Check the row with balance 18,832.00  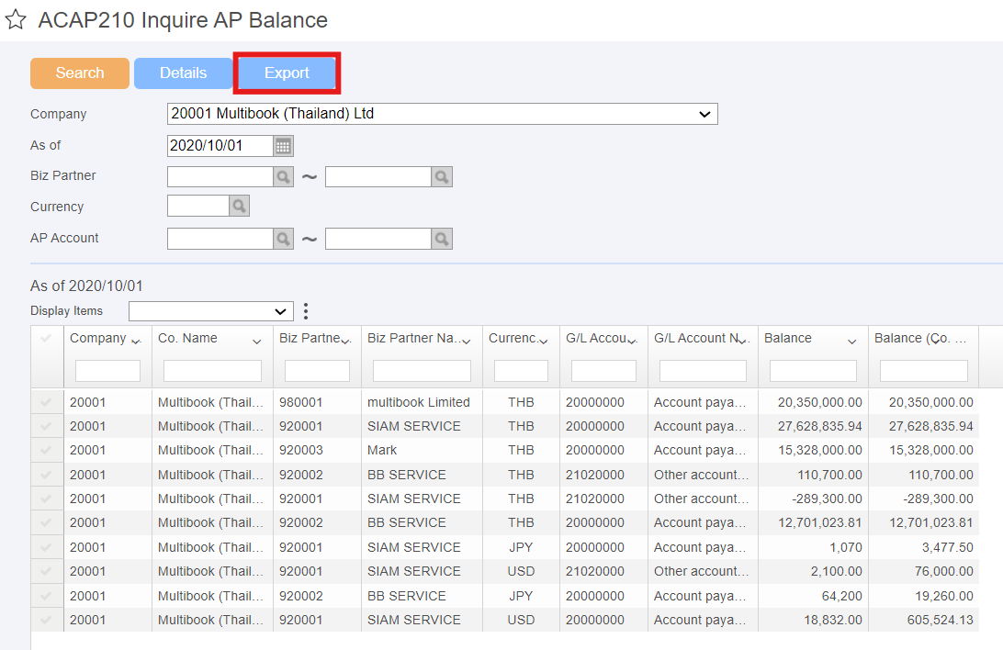click(46, 620)
